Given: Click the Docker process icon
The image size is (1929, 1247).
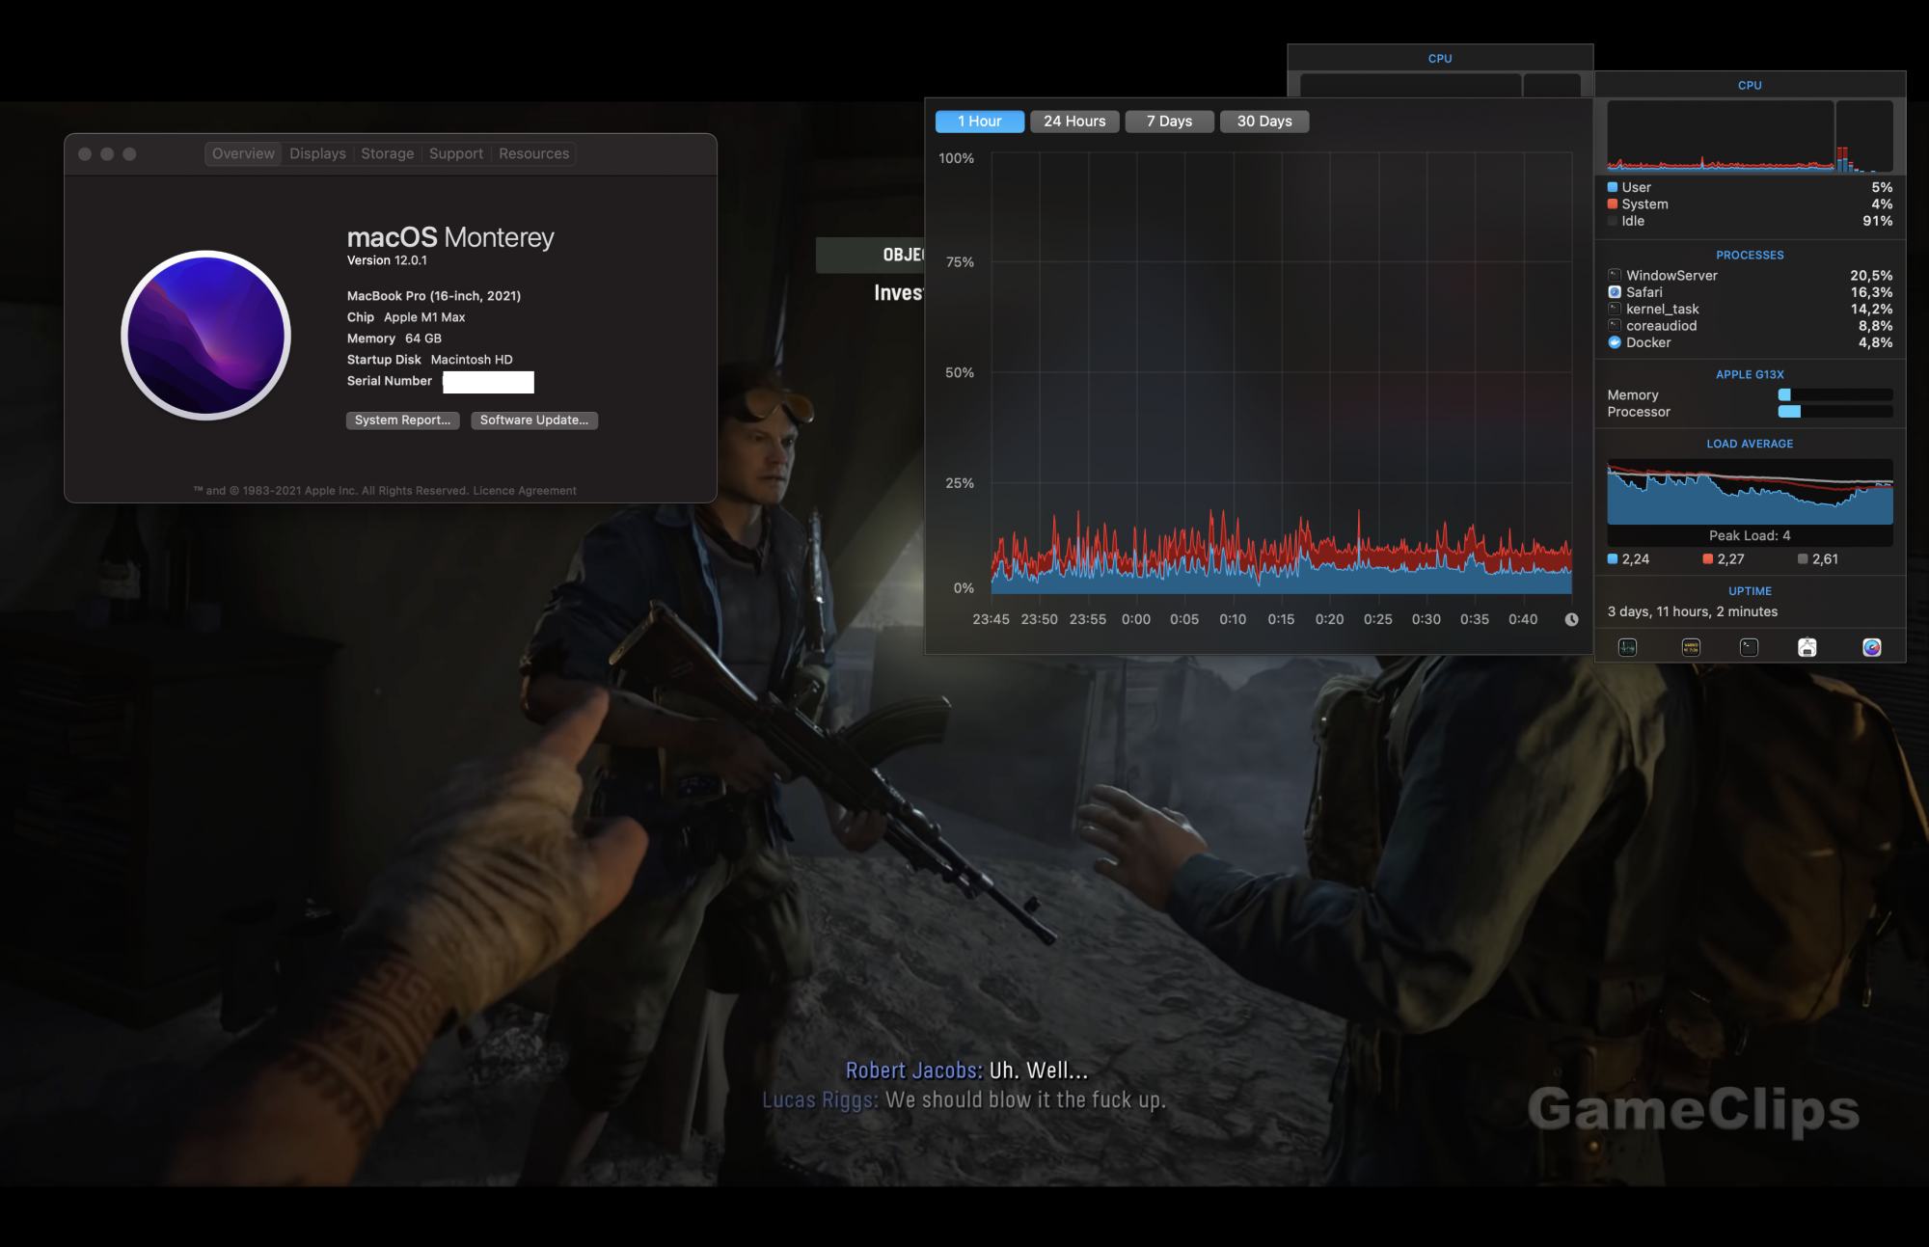Looking at the screenshot, I should [1615, 342].
